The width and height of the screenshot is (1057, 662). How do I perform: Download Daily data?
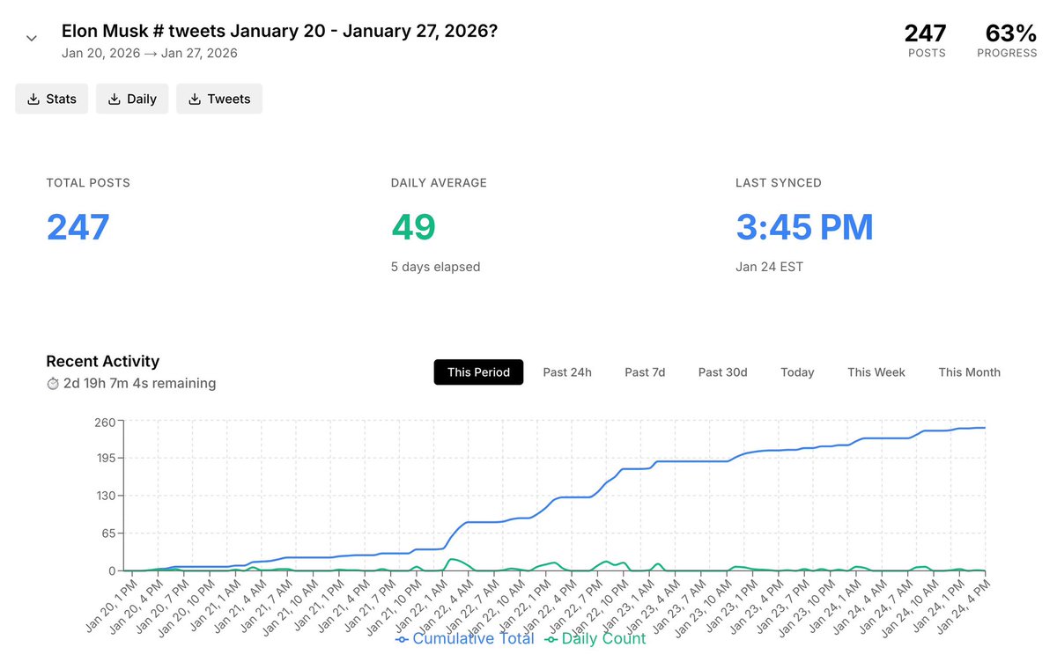click(x=132, y=99)
